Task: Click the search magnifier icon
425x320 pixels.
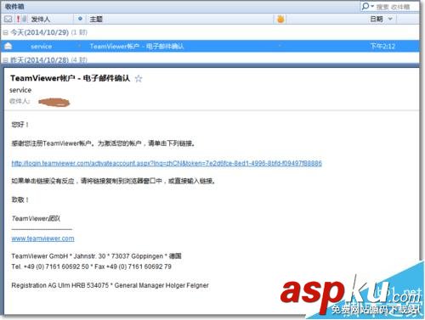Action: (x=365, y=6)
